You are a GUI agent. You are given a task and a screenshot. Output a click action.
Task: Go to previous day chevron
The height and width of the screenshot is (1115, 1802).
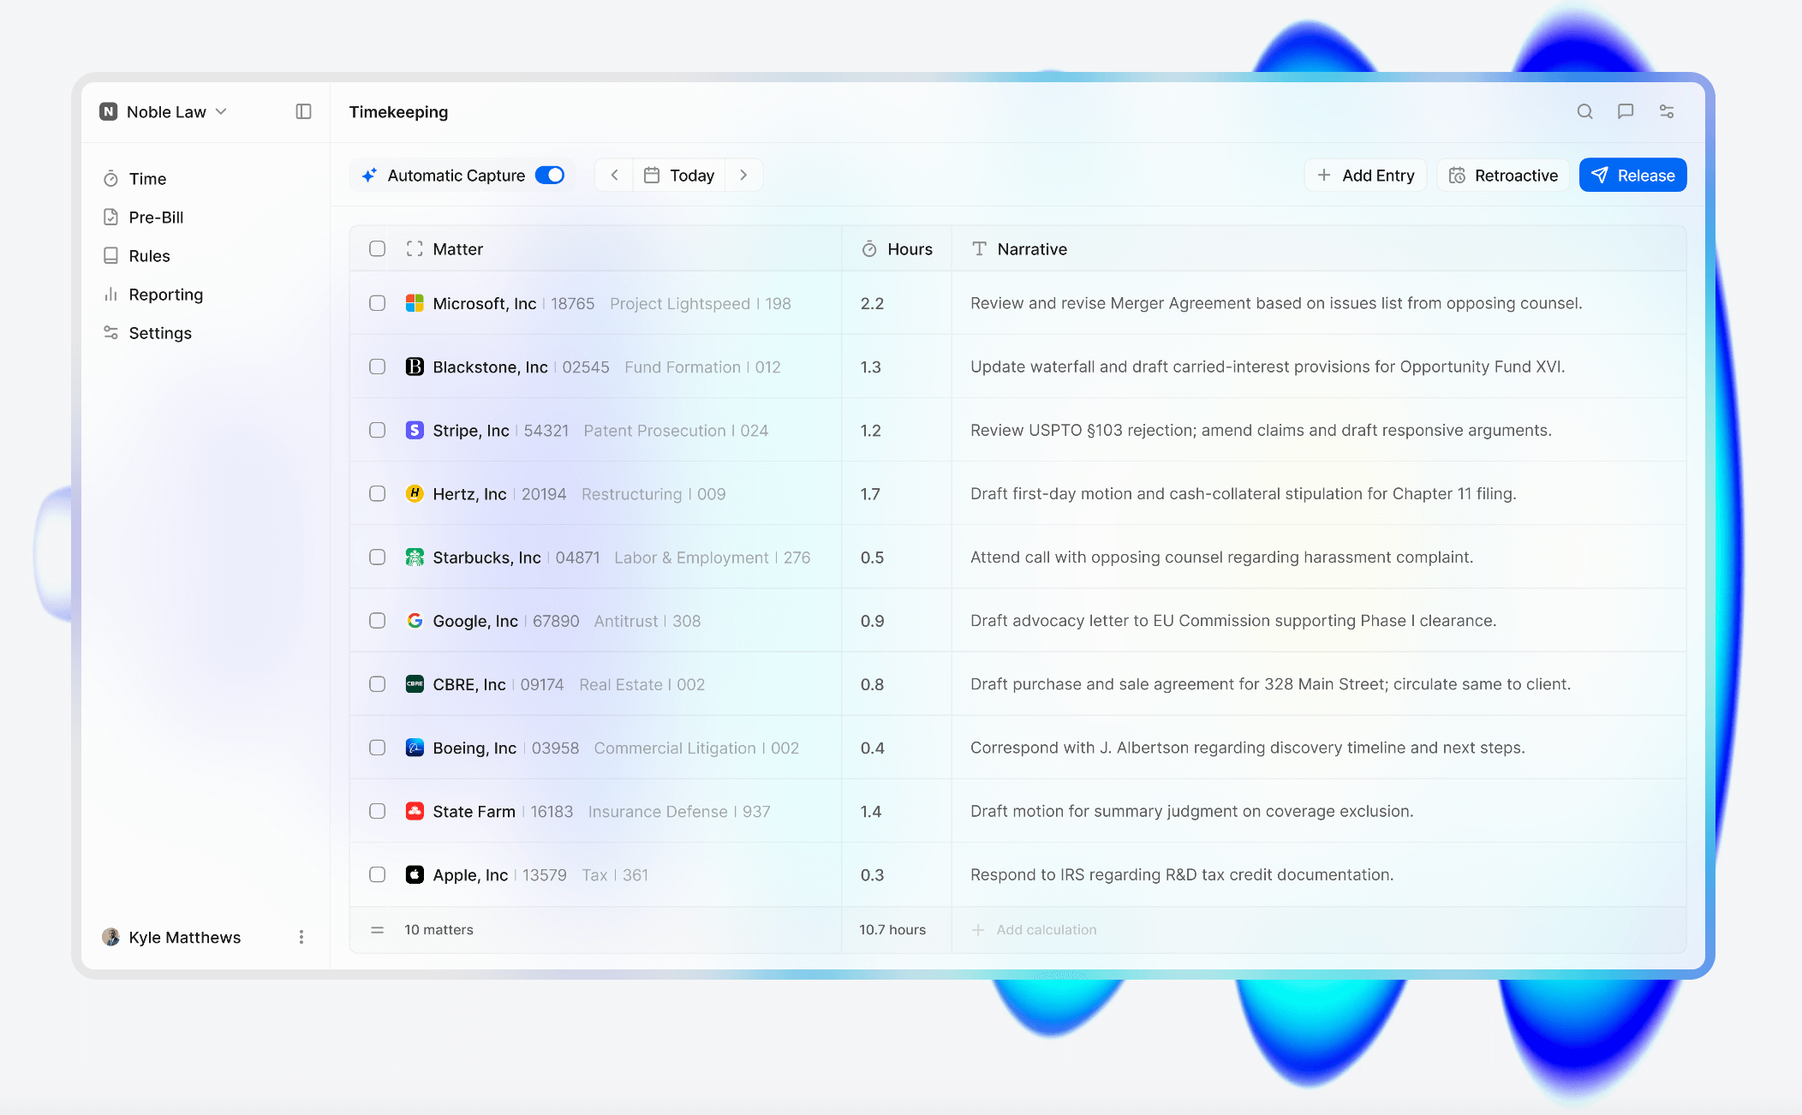point(614,175)
